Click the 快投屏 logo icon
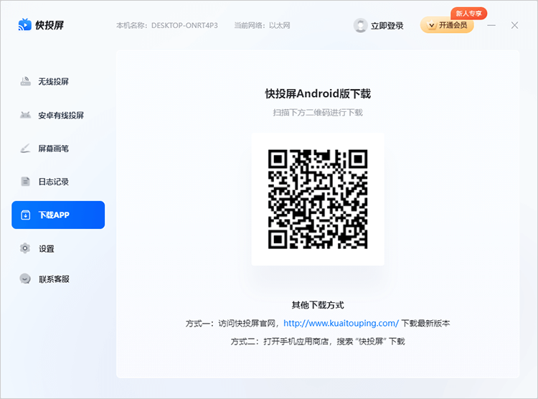Image resolution: width=538 pixels, height=399 pixels. click(x=25, y=25)
